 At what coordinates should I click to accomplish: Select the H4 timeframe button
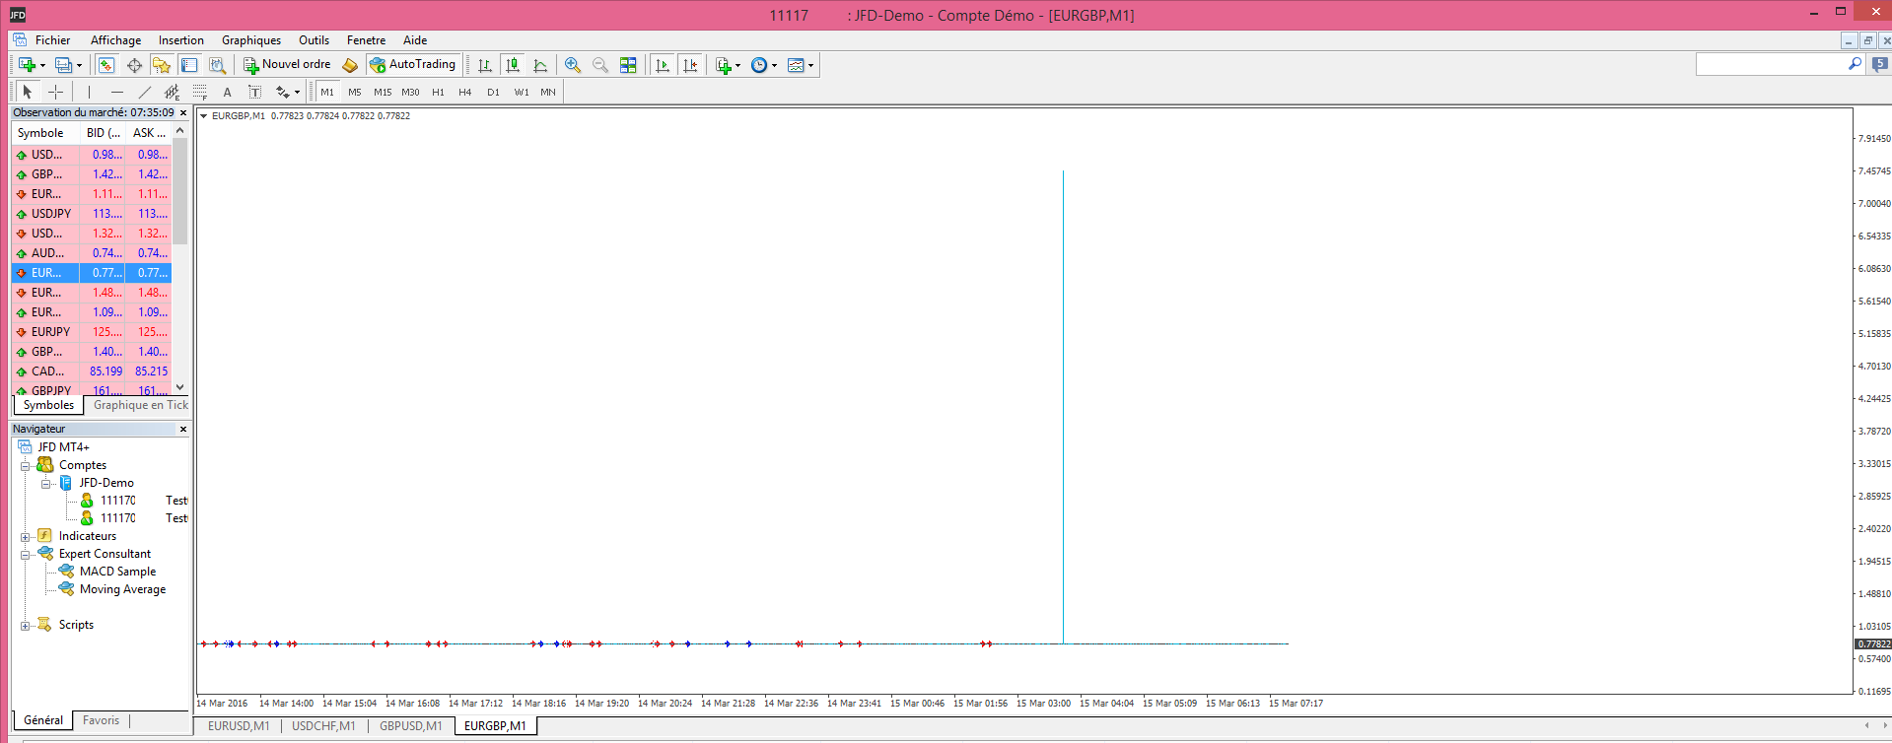[x=464, y=92]
